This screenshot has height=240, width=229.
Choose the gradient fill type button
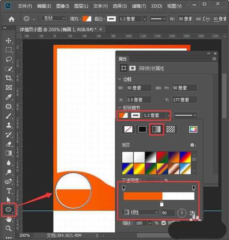click(156, 129)
